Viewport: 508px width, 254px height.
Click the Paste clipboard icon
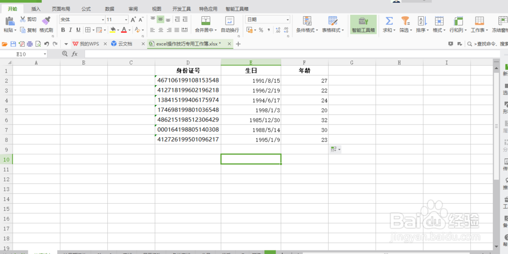(10, 21)
